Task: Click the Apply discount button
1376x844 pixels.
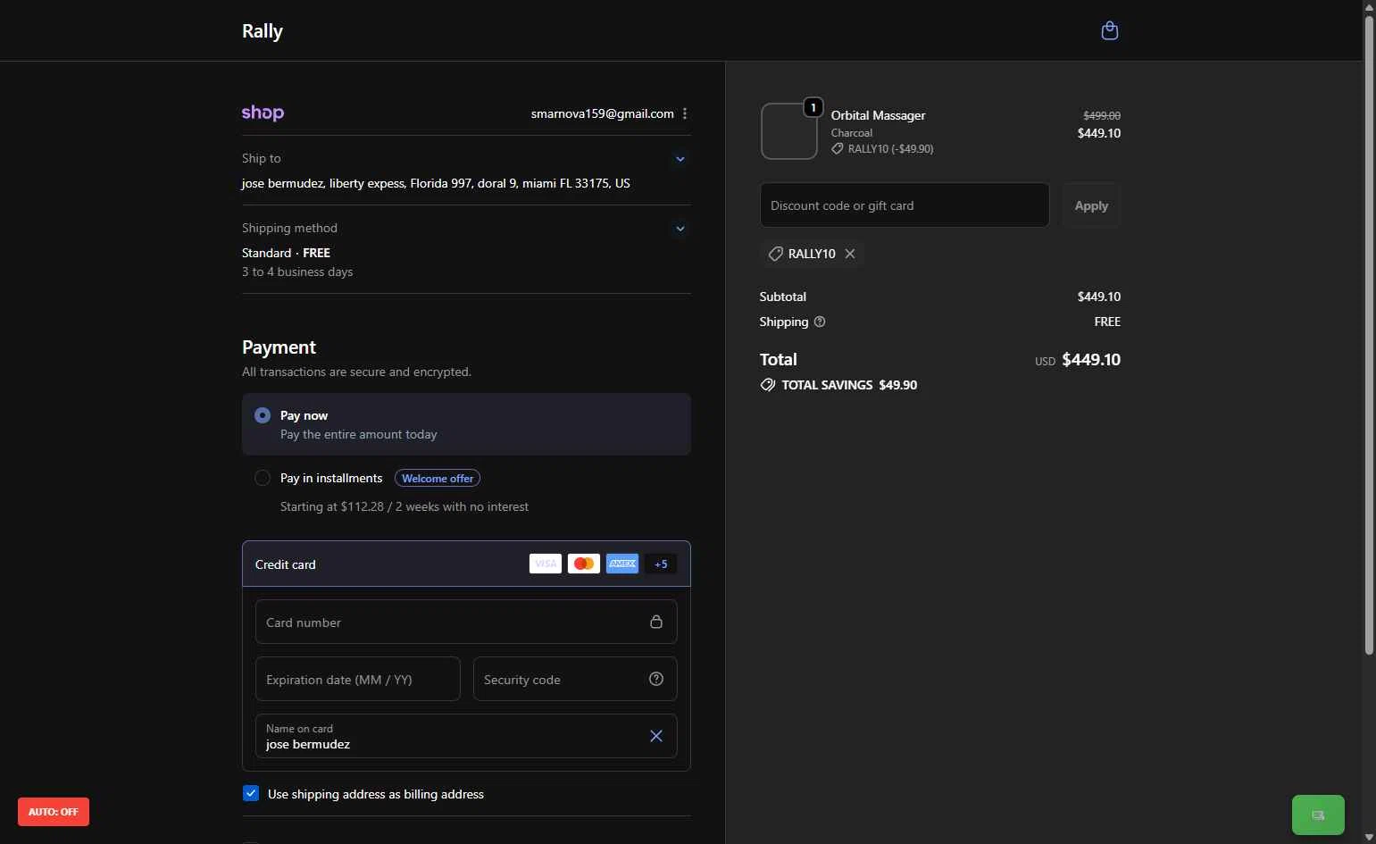Action: 1091,205
